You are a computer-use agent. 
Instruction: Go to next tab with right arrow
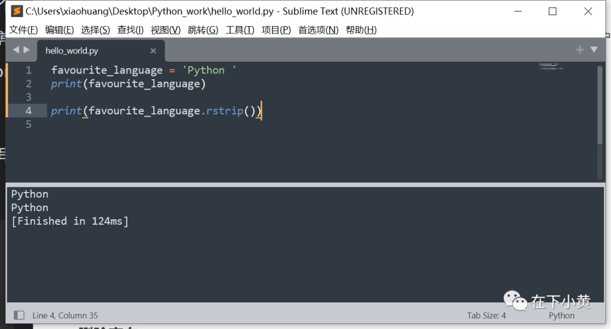27,50
